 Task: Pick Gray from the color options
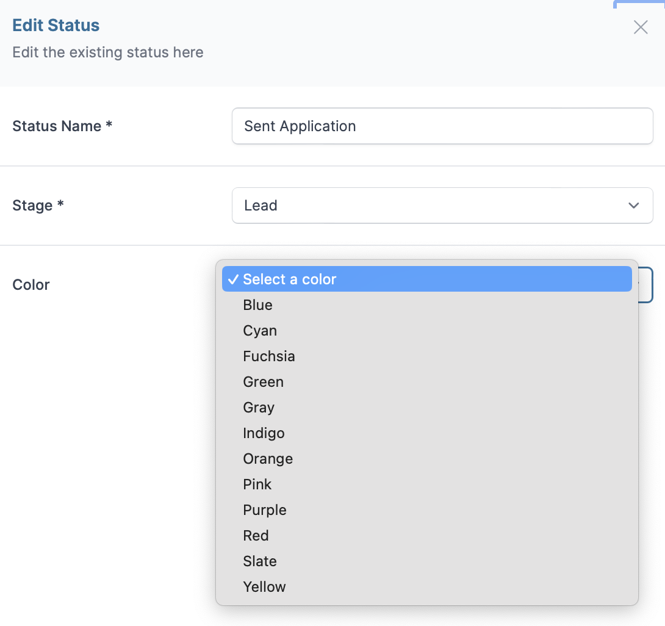click(259, 408)
